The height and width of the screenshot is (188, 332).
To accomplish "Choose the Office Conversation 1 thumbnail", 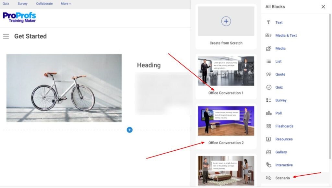I will point(226,71).
